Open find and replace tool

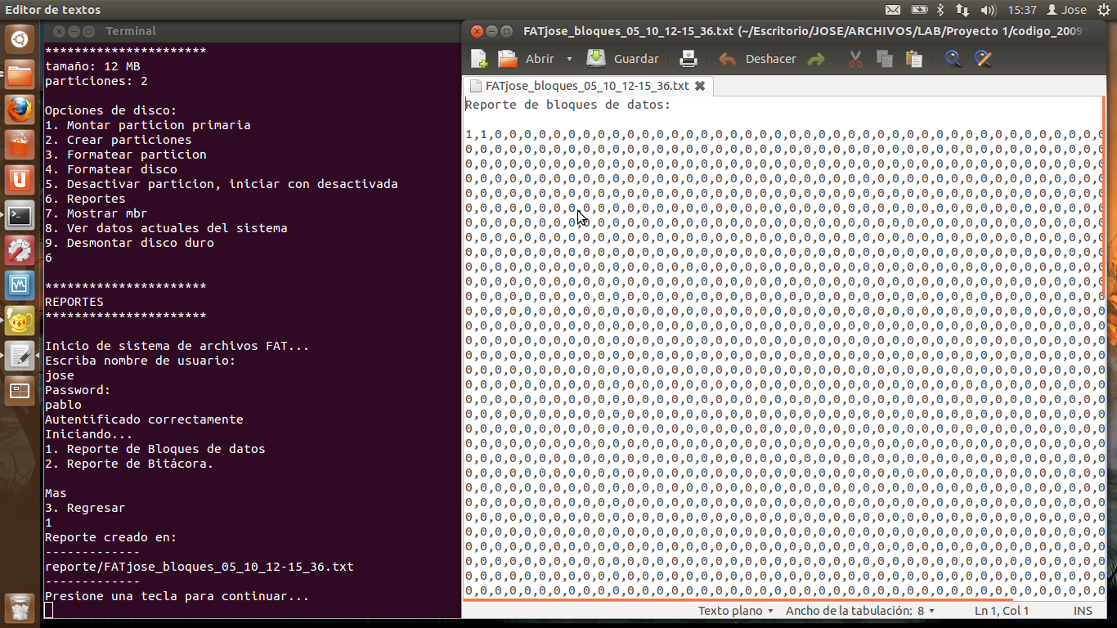(983, 59)
